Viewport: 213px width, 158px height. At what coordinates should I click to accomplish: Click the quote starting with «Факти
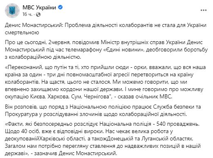click(x=103, y=139)
